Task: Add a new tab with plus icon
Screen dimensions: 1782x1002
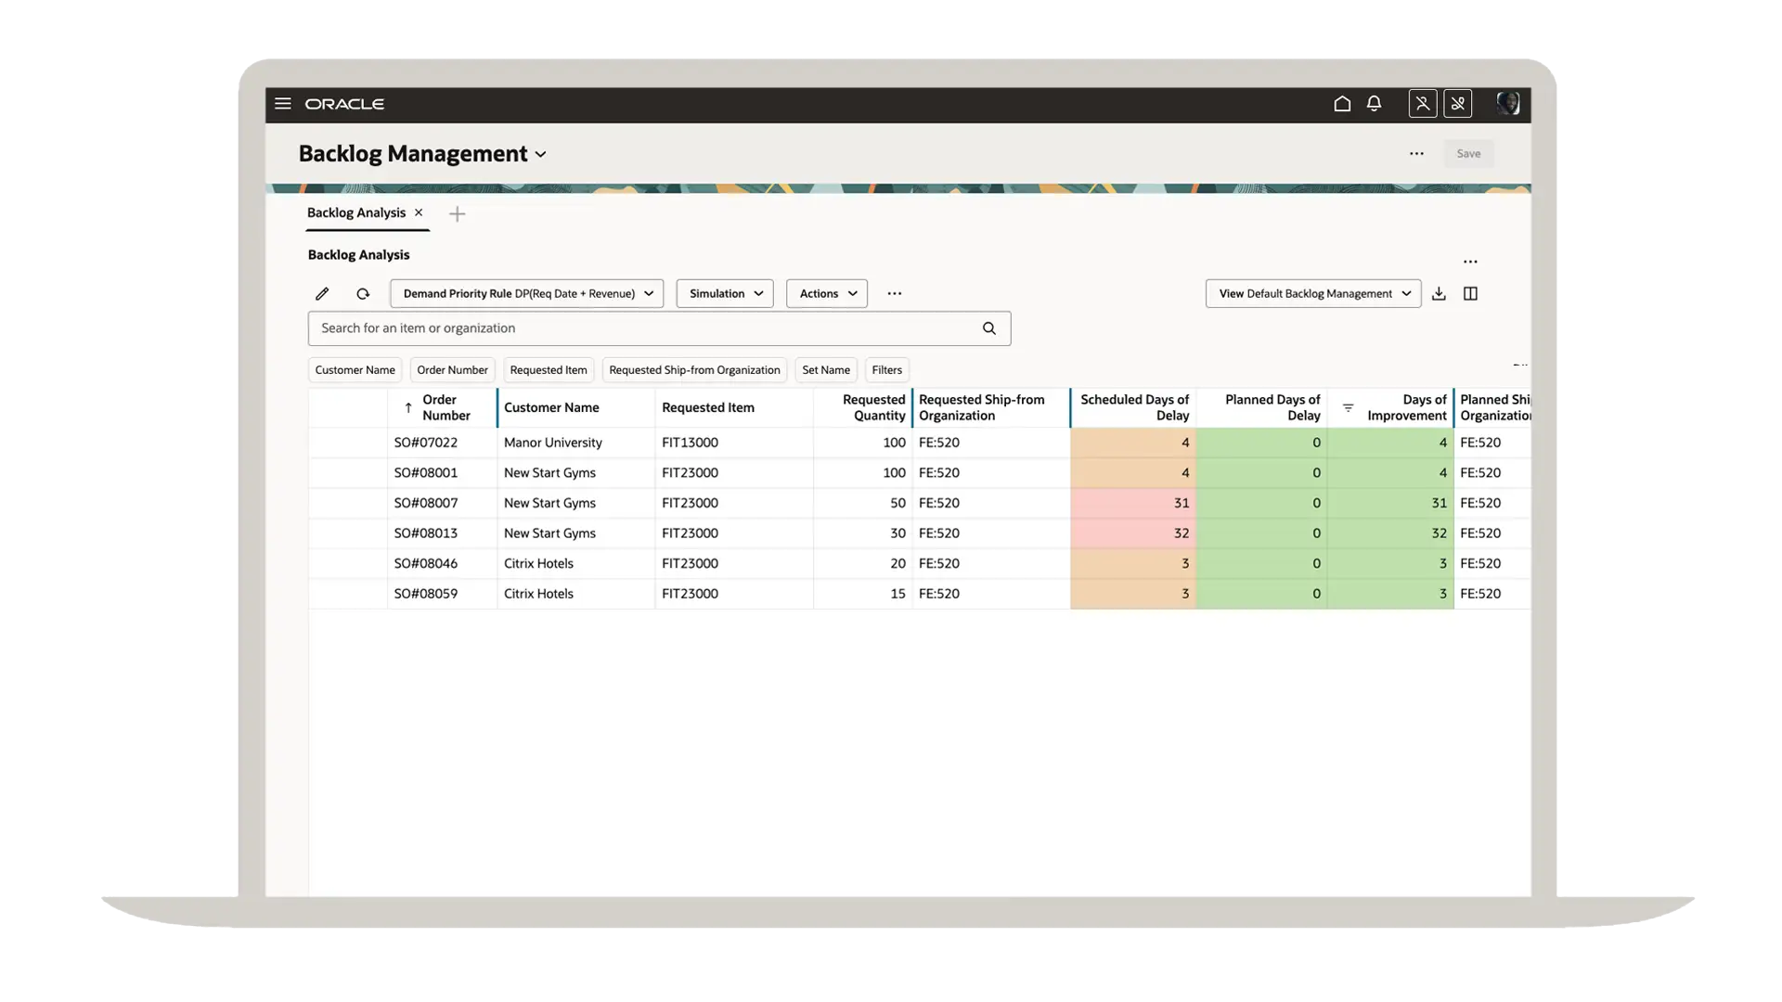Action: tap(457, 214)
